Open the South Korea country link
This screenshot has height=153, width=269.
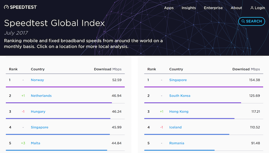point(180,96)
